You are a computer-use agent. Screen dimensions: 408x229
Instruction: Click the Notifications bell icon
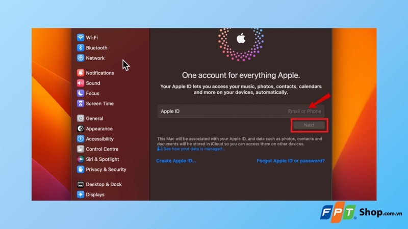tap(81, 73)
